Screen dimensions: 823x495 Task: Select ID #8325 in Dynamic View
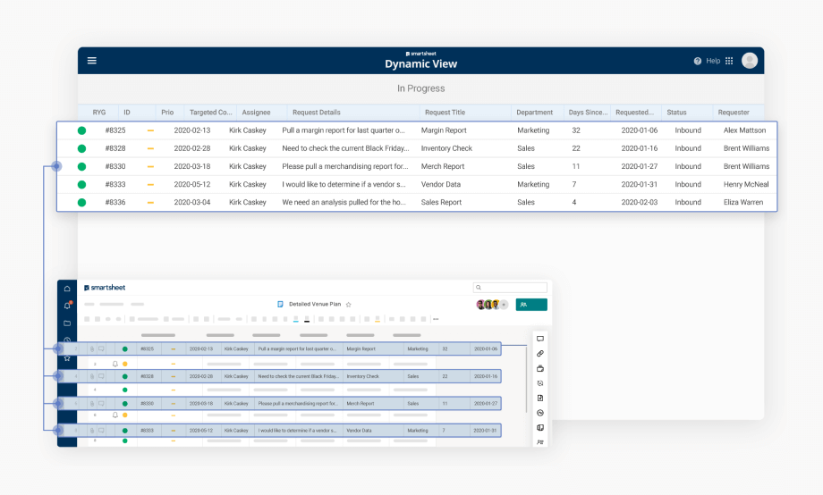click(115, 130)
